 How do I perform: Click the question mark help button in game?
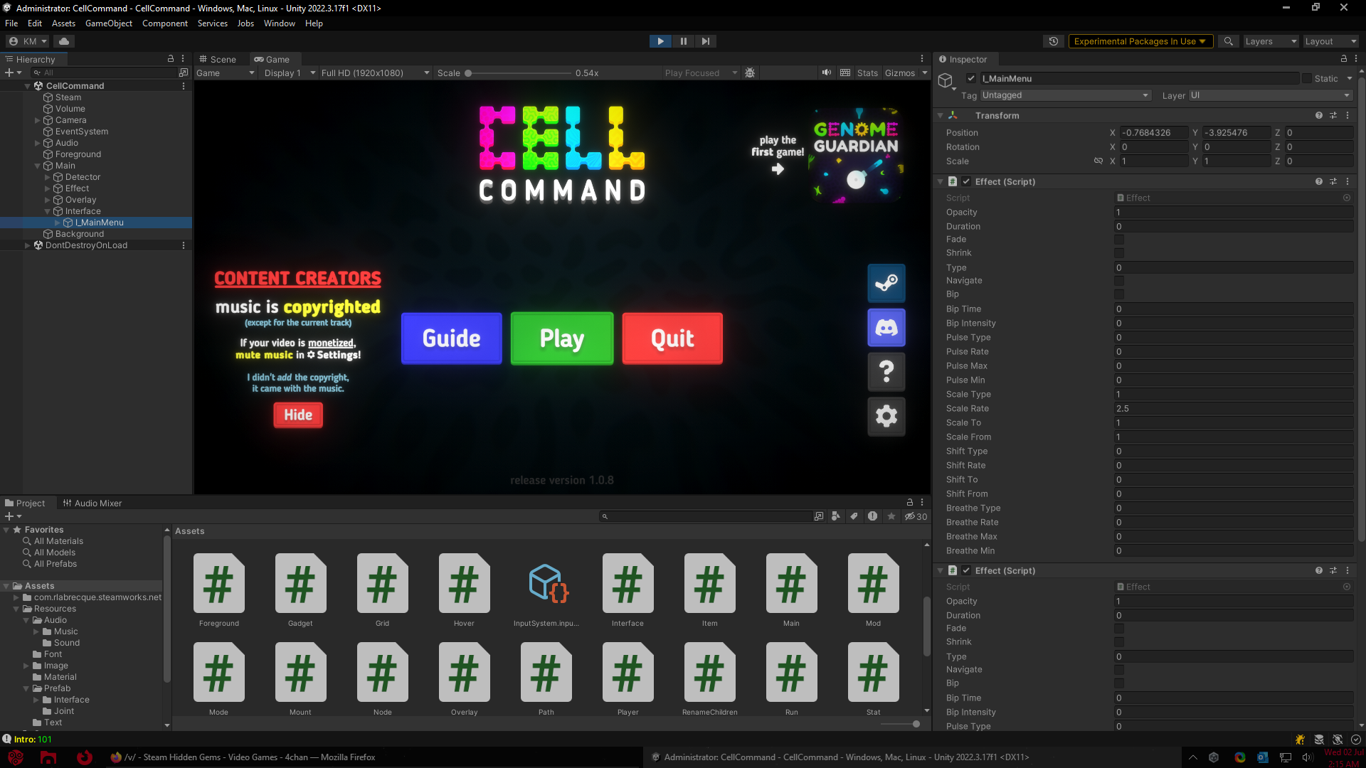pyautogui.click(x=886, y=371)
